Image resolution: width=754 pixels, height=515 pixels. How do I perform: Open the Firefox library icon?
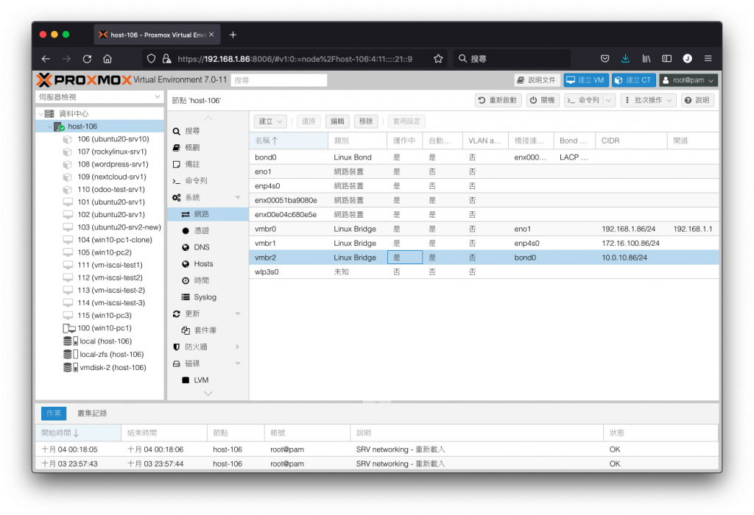point(646,59)
